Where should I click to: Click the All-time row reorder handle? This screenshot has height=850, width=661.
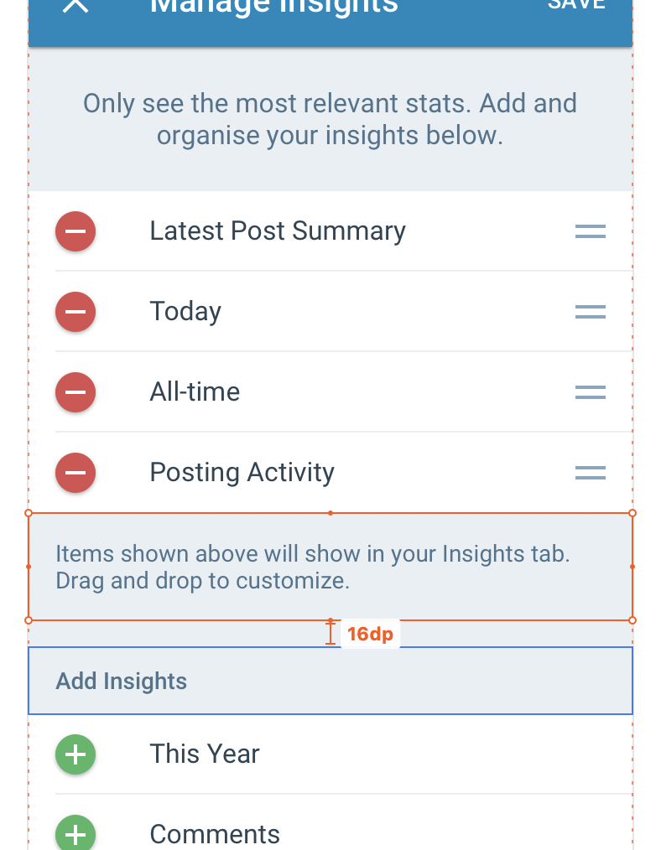tap(591, 392)
